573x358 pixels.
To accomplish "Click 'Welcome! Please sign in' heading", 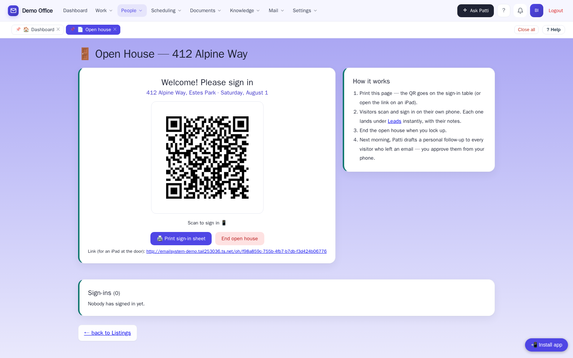I will tap(207, 82).
